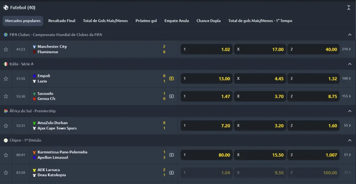This screenshot has width=356, height=184.
Task: Collapse the Chipre - 1ª Divisão section
Action: click(x=350, y=140)
